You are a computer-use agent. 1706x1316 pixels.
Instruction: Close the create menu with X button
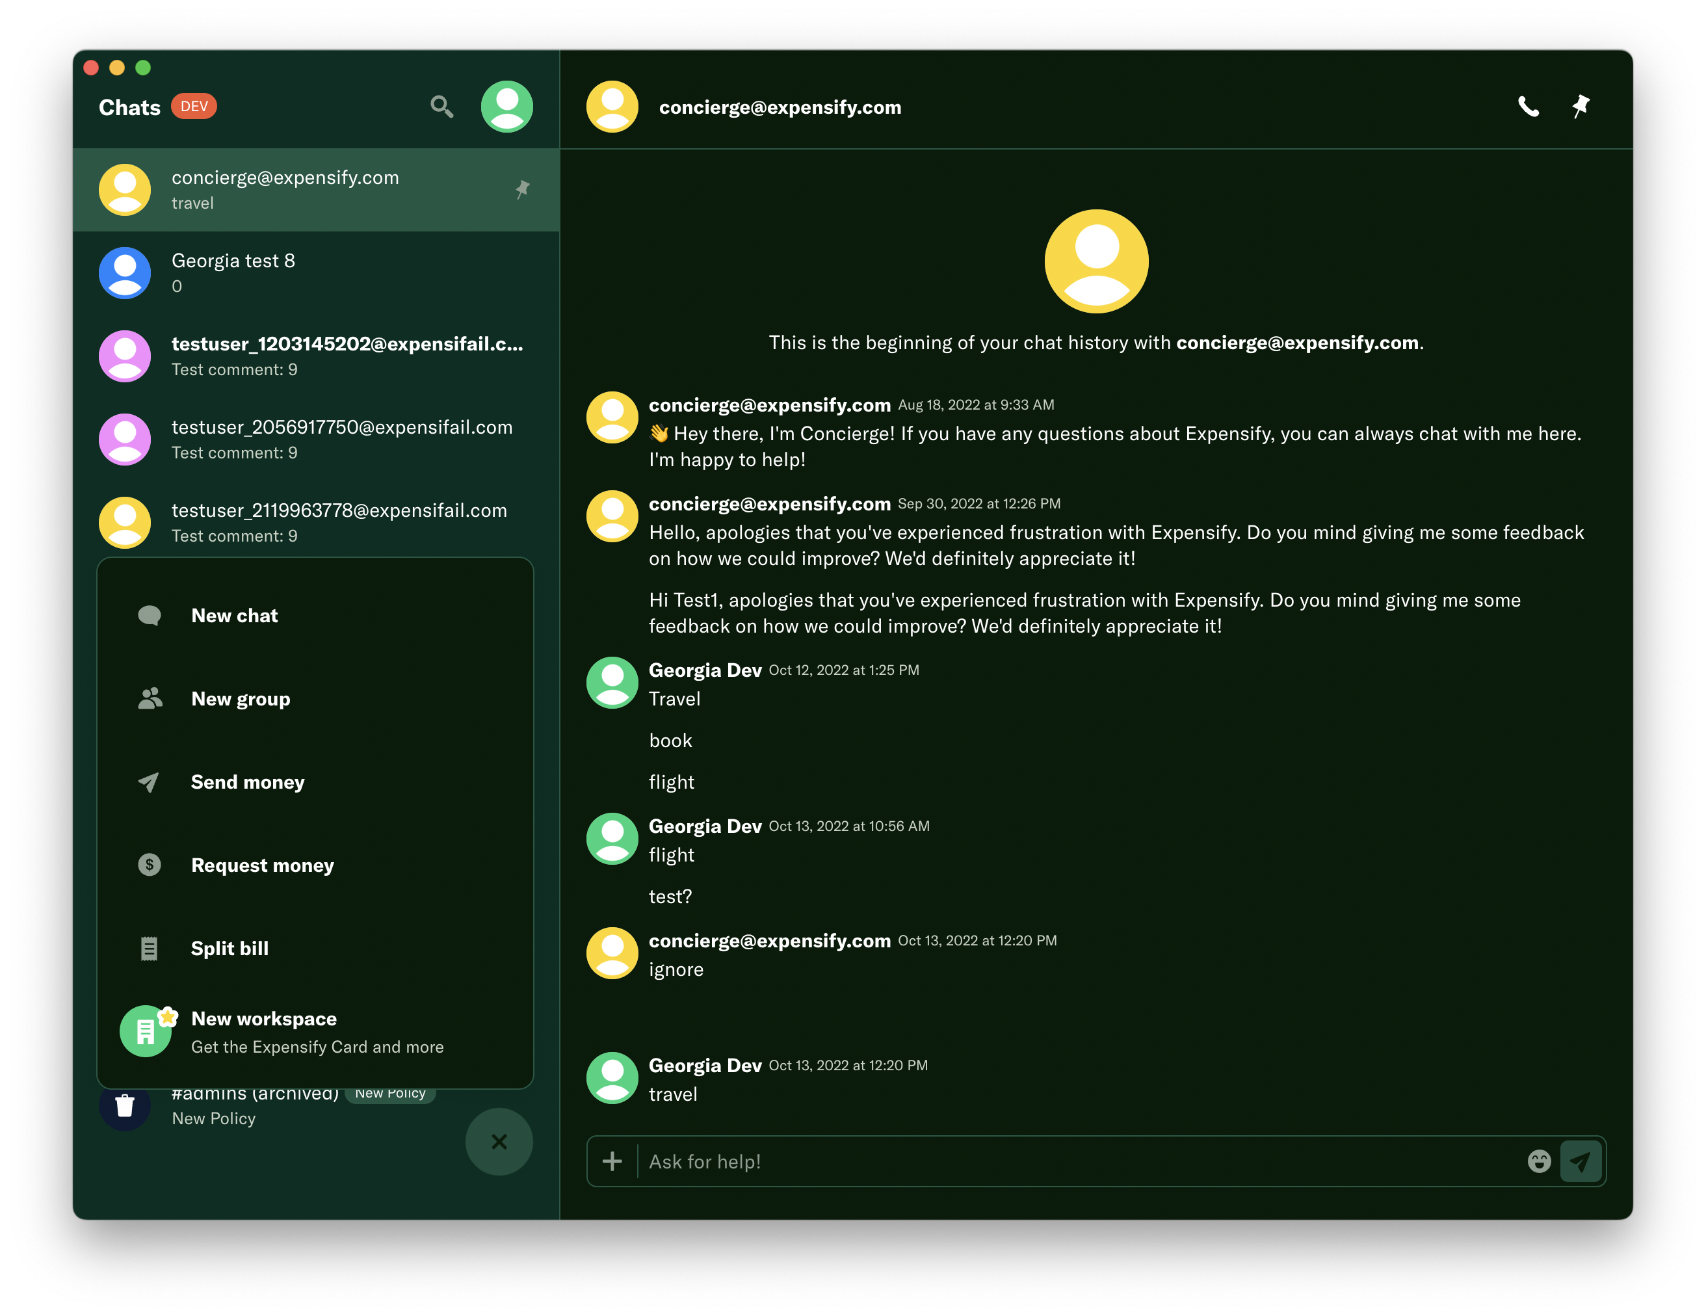pos(499,1141)
